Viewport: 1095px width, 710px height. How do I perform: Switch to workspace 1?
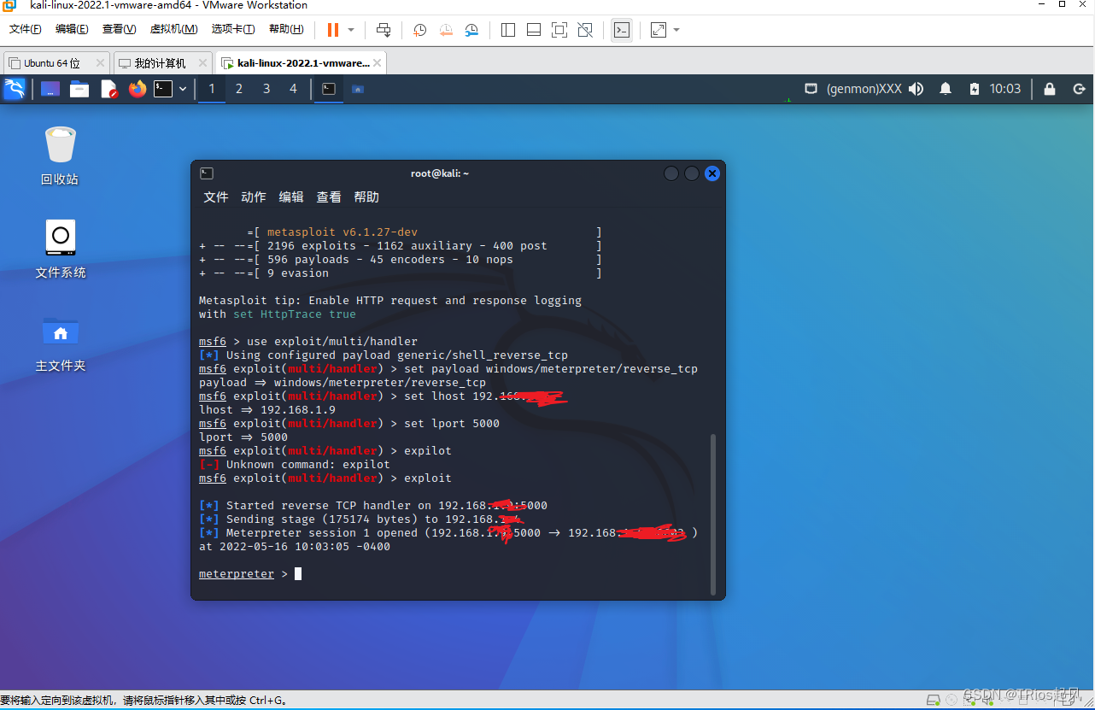[212, 89]
